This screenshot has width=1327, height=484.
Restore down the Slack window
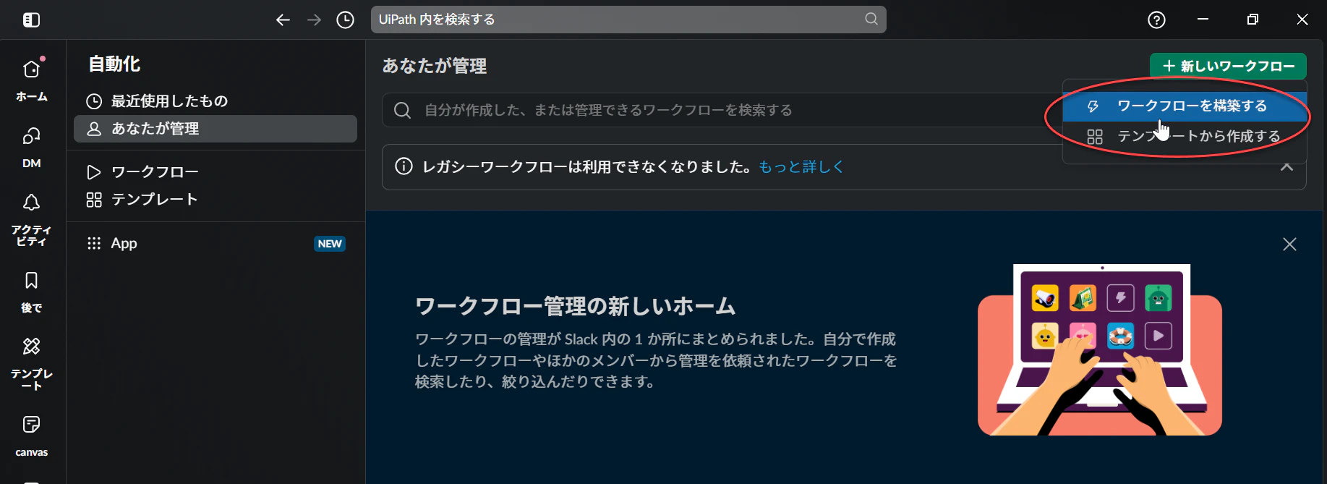[1253, 20]
